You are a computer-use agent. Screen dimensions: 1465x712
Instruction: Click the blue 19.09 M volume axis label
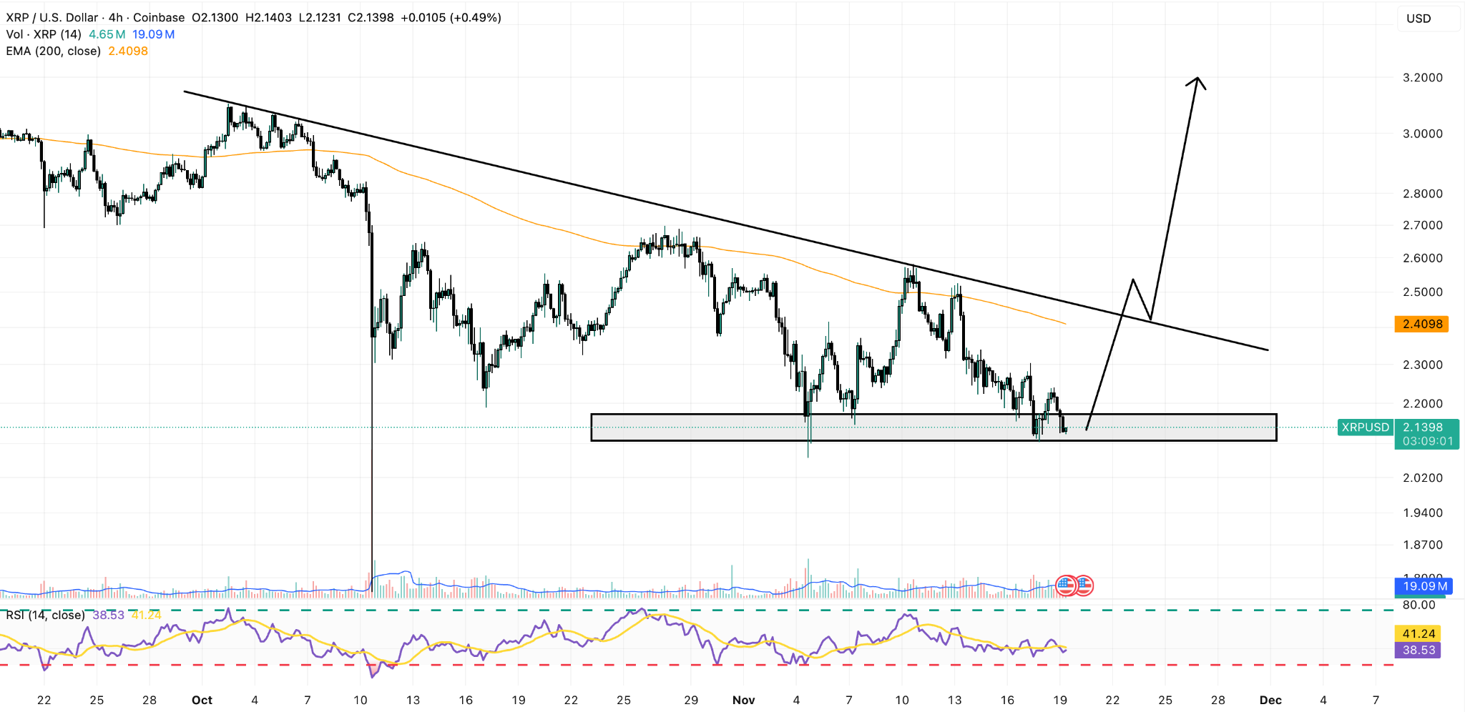pyautogui.click(x=1424, y=586)
